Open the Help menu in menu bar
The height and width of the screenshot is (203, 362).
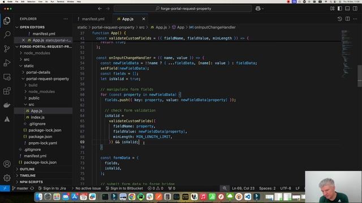79,2
